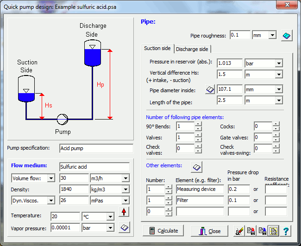This screenshot has width=301, height=246.
Task: Increase the 90° Bends count by one
Action: point(198,124)
